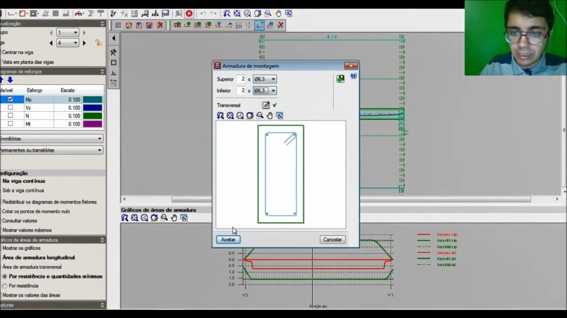This screenshot has width=567, height=318.
Task: Collapse the Diagramas de esforços panel chevron
Action: (102, 71)
